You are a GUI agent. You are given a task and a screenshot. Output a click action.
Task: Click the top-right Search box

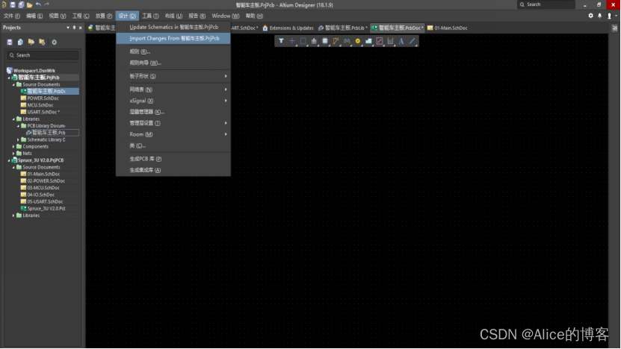tap(546, 4)
